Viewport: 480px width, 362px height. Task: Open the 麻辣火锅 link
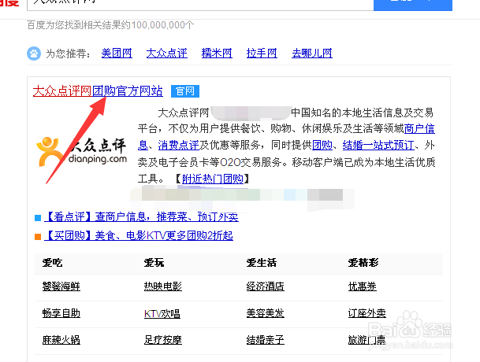click(x=61, y=340)
